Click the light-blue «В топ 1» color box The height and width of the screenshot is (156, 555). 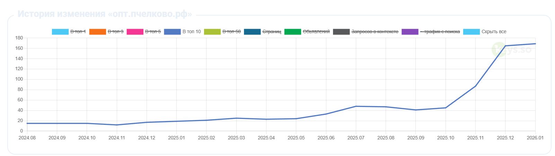[x=60, y=31]
